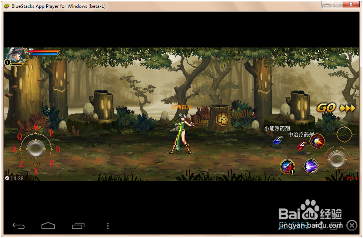Click the BlueStacks circular close icon
Screen dimensions: 363x238
pyautogui.click(x=352, y=225)
